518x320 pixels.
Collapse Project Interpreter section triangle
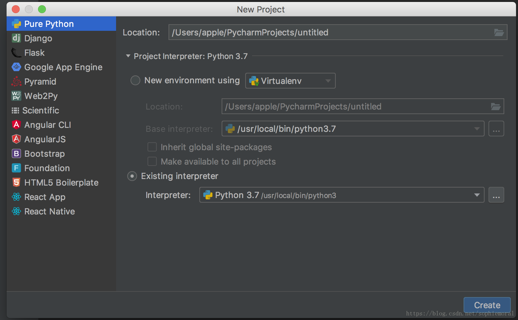click(x=128, y=56)
